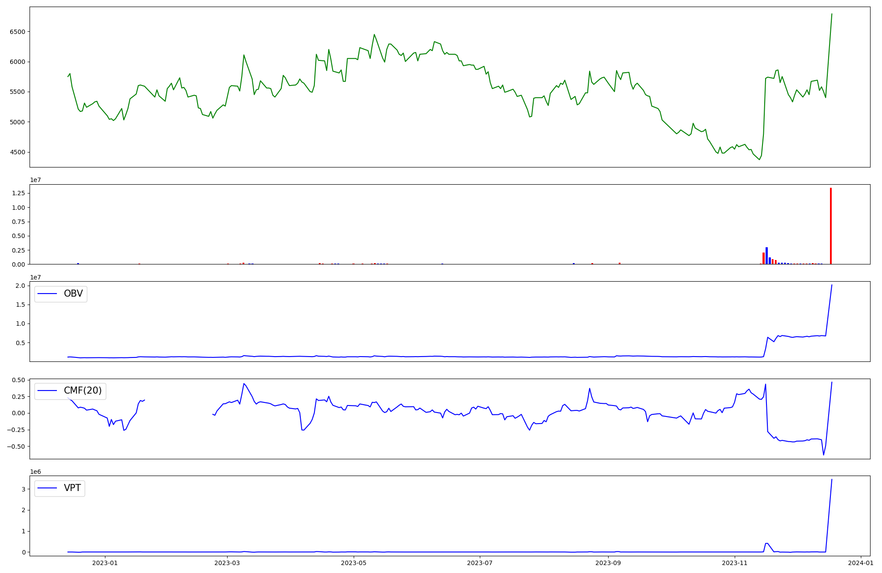Click the 6500 price axis label
882x573 pixels.
pyautogui.click(x=18, y=32)
